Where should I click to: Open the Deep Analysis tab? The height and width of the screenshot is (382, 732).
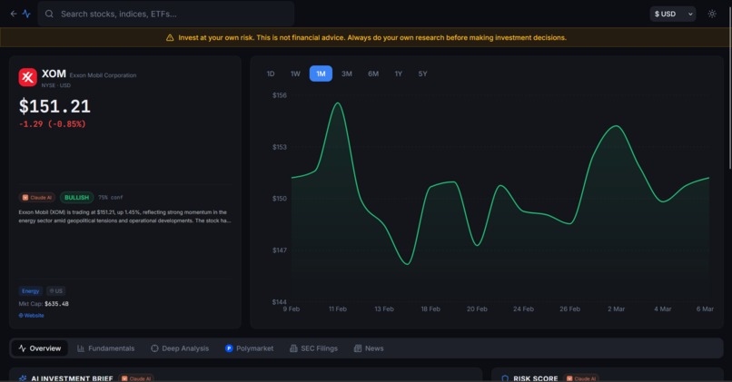pos(180,348)
